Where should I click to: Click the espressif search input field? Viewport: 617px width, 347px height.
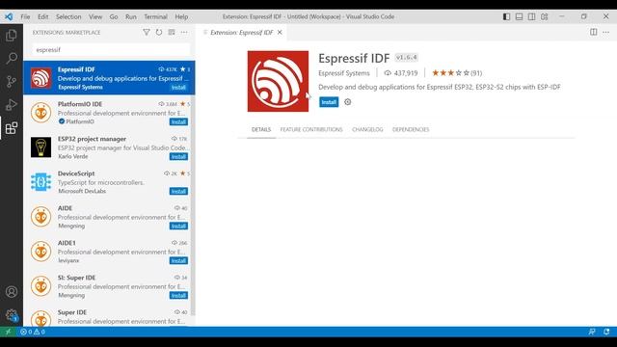(x=111, y=50)
